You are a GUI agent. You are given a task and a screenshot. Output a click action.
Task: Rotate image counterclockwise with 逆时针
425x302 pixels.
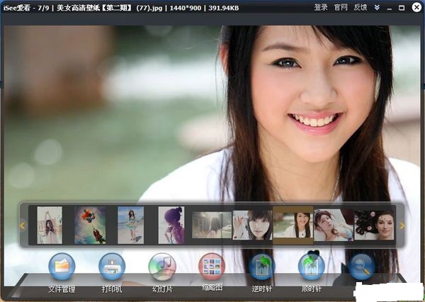261,267
